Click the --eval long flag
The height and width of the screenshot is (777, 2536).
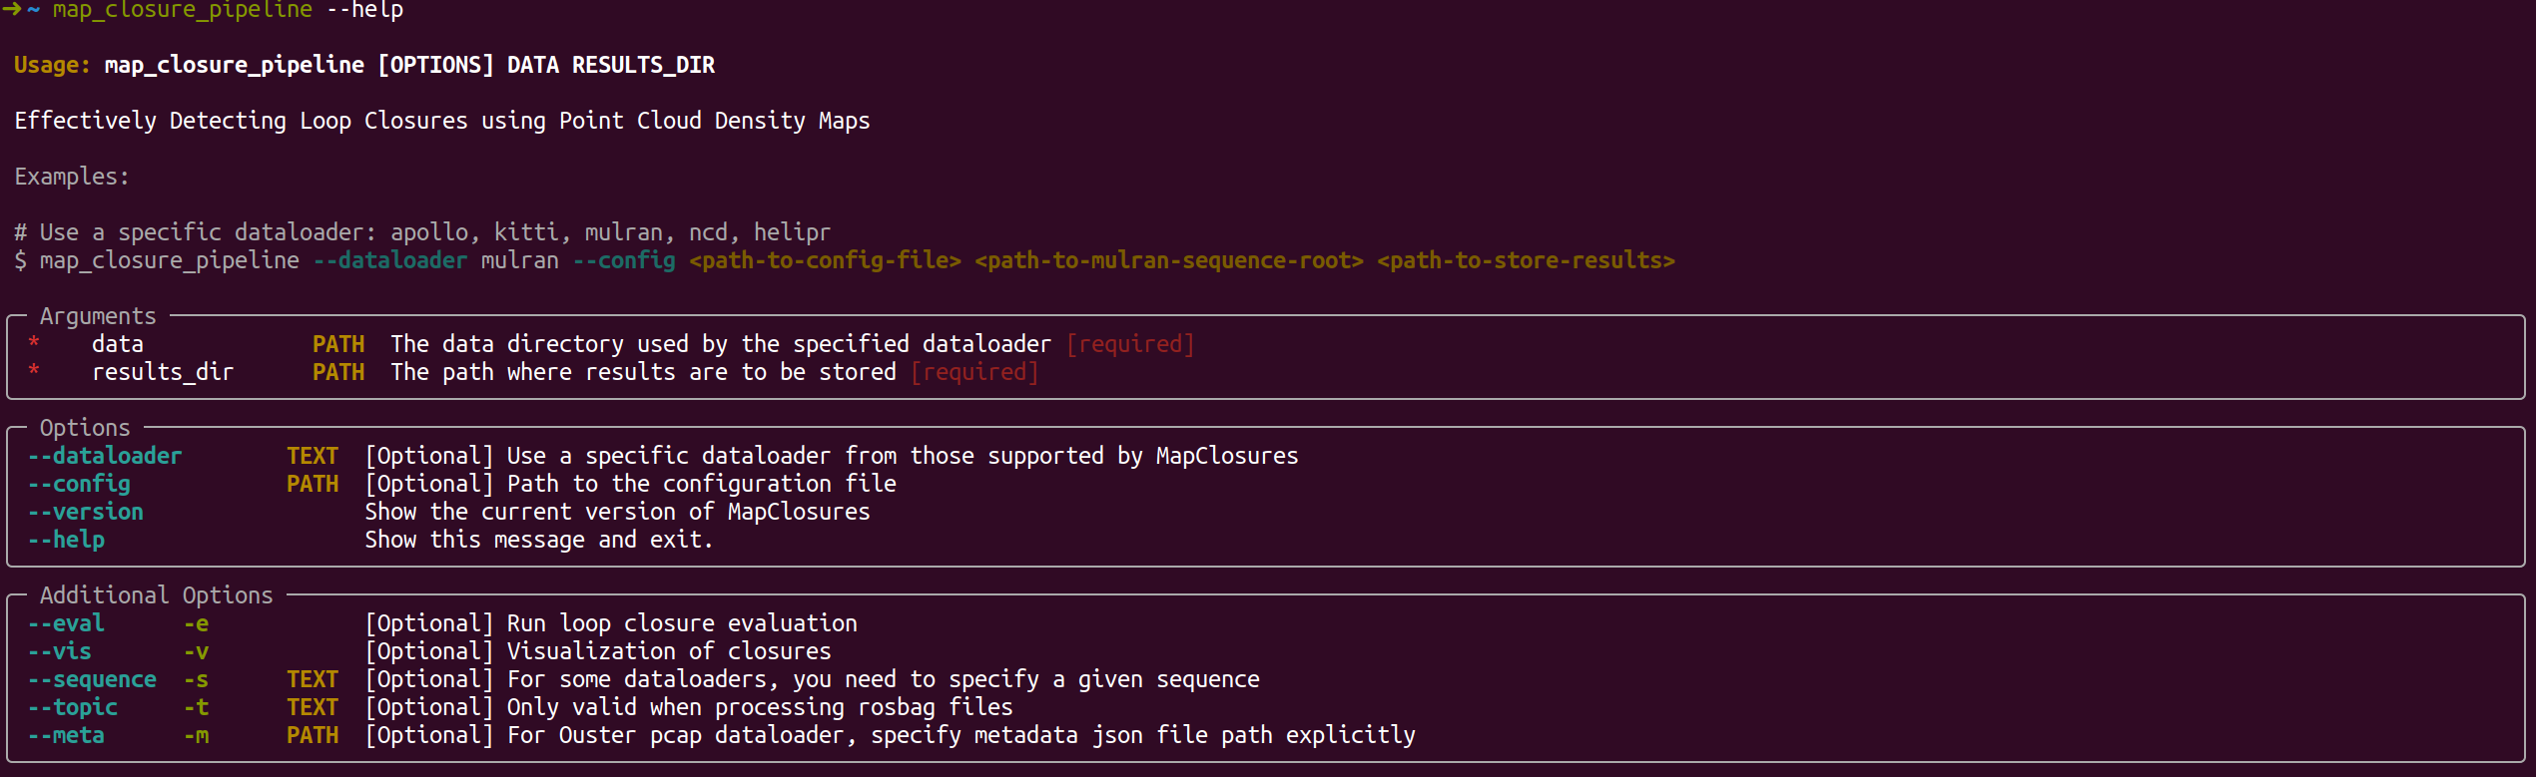[x=66, y=623]
